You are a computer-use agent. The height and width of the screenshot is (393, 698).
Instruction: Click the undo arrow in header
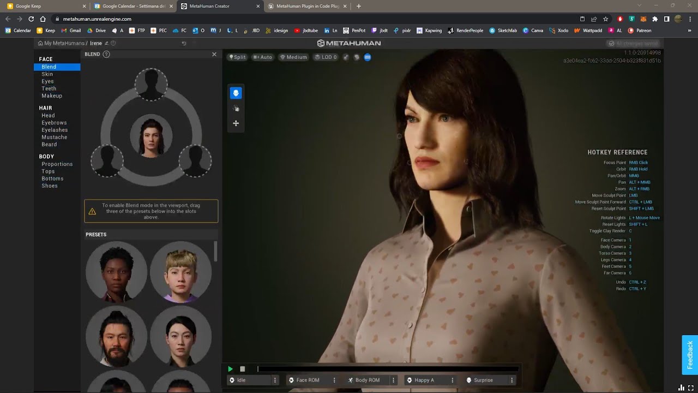pyautogui.click(x=184, y=43)
